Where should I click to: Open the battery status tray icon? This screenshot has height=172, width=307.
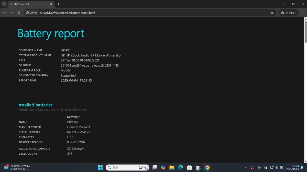pos(282,168)
